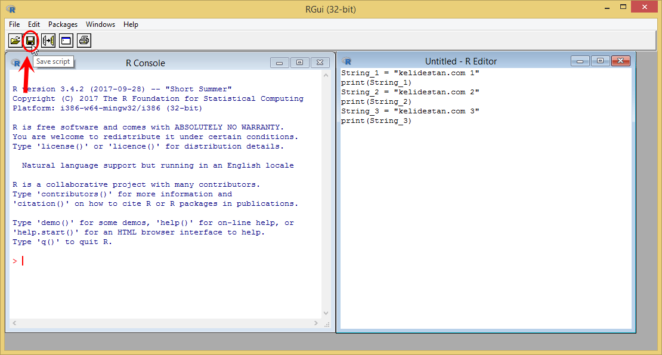Maximize the R Console window
Image resolution: width=662 pixels, height=355 pixels.
(x=300, y=63)
